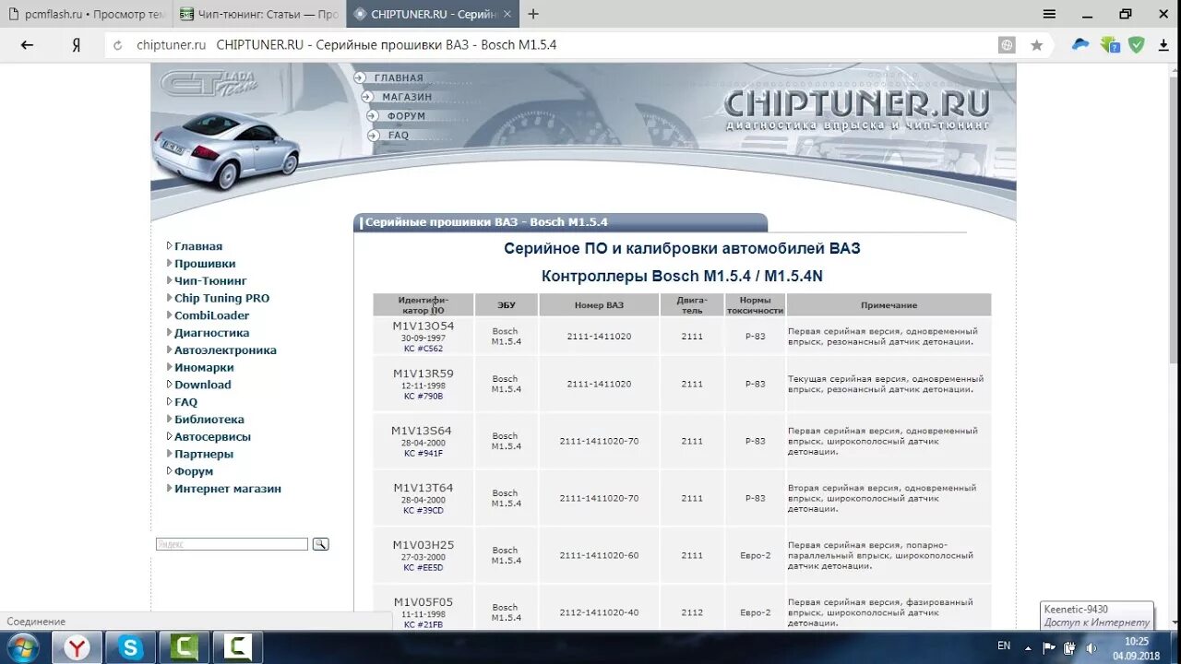Open the green download-manager extension icon
This screenshot has height=664, width=1181.
tap(1110, 44)
